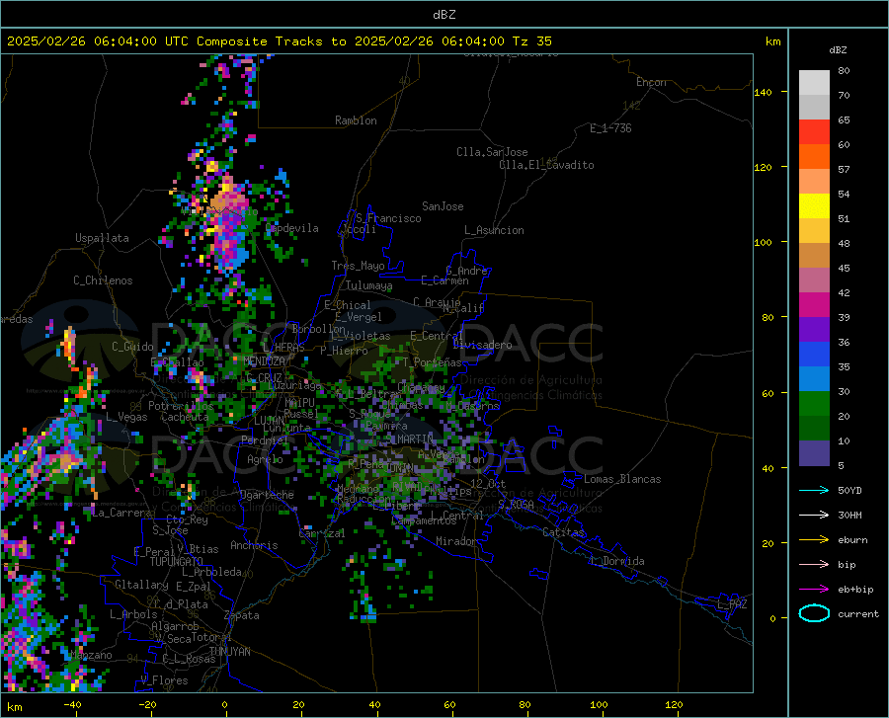Click the 120 tick on the x-axis
Viewport: 889px width, 718px height.
tap(674, 704)
